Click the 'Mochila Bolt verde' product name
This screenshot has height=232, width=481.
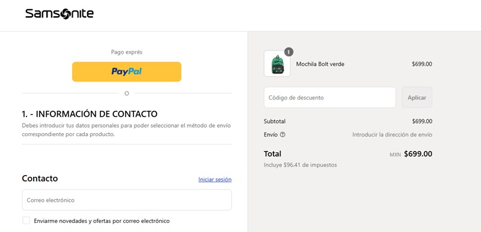point(320,64)
